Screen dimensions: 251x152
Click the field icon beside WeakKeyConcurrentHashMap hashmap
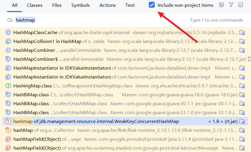8,121
